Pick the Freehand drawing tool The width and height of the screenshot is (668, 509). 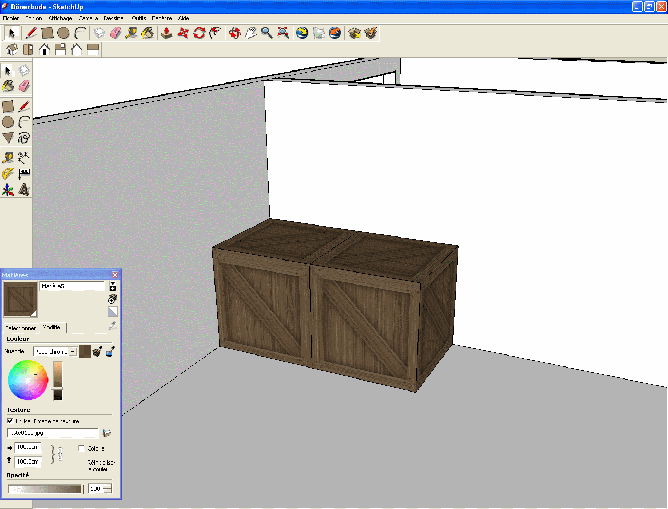24,138
